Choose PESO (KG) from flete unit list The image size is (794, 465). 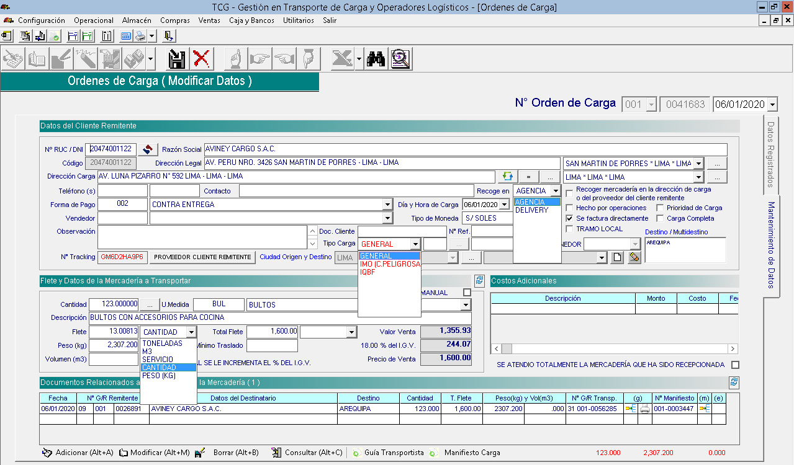coord(159,376)
